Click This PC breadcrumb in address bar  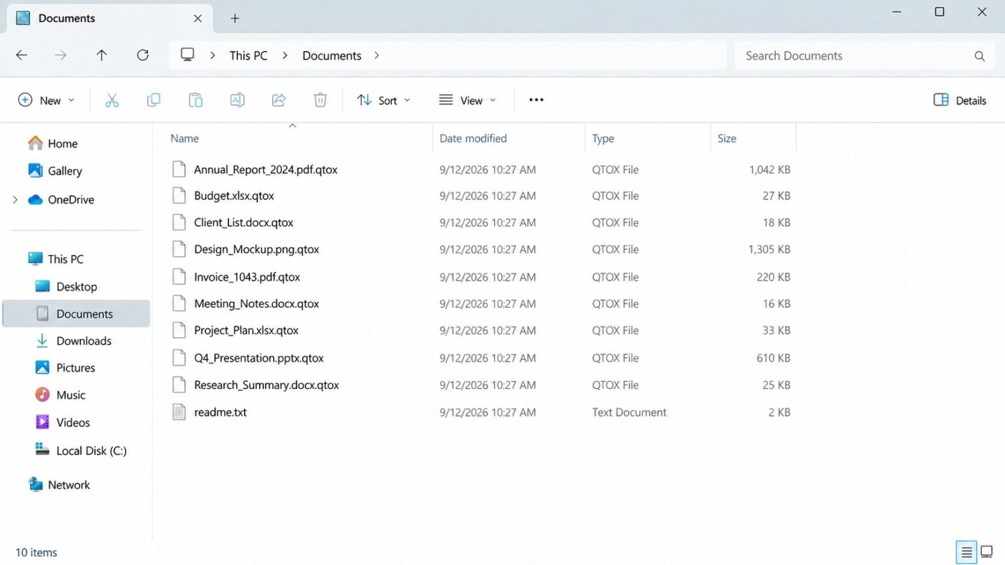[x=249, y=56]
